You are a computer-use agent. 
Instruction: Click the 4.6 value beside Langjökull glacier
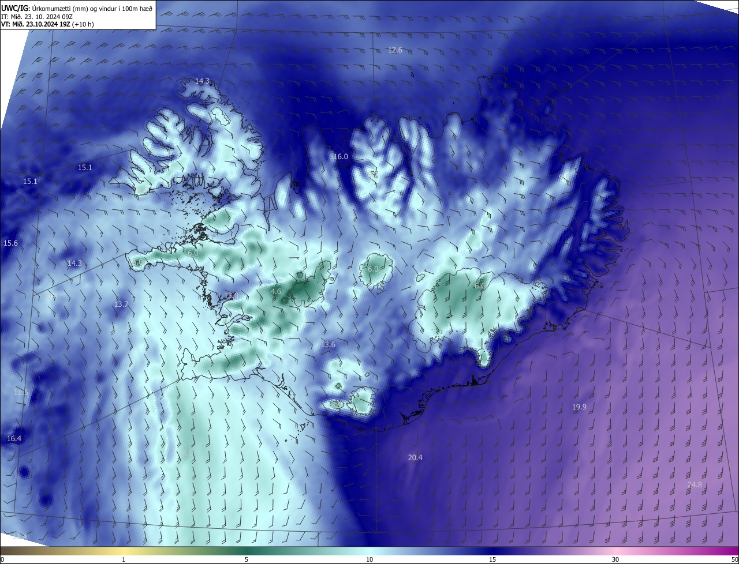(x=275, y=292)
